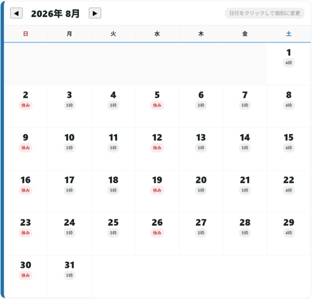Select August 24 date
This screenshot has height=299, width=313.
(x=69, y=234)
